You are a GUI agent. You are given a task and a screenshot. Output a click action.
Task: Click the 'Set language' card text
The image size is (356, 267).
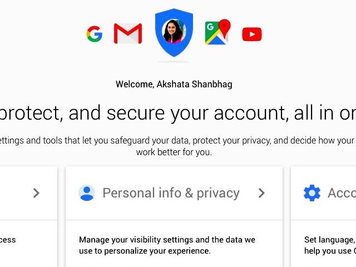pyautogui.click(x=329, y=240)
